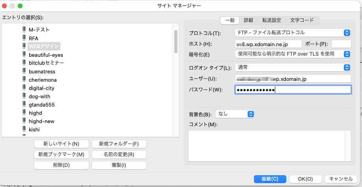The image size is (362, 187).
Task: Click the 新しいサイト(N) button
Action: (61, 144)
